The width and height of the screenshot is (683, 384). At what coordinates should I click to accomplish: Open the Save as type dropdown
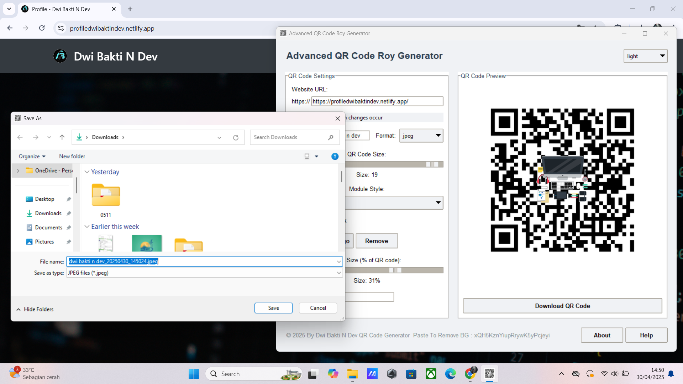tap(338, 273)
